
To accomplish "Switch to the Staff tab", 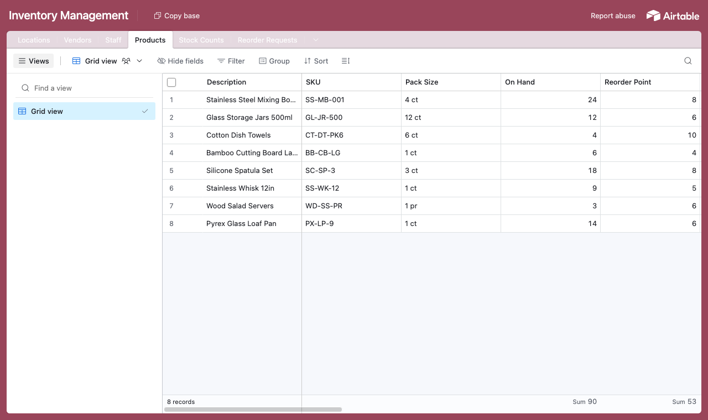I will [x=113, y=40].
